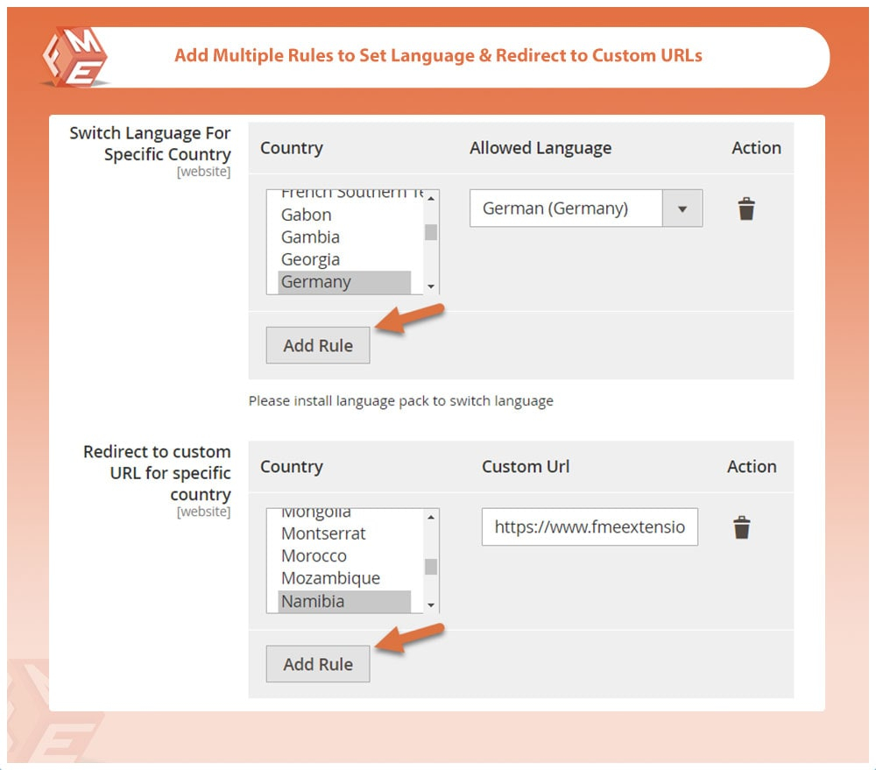This screenshot has width=876, height=770.
Task: Select Gabon from the country list
Action: pos(307,214)
